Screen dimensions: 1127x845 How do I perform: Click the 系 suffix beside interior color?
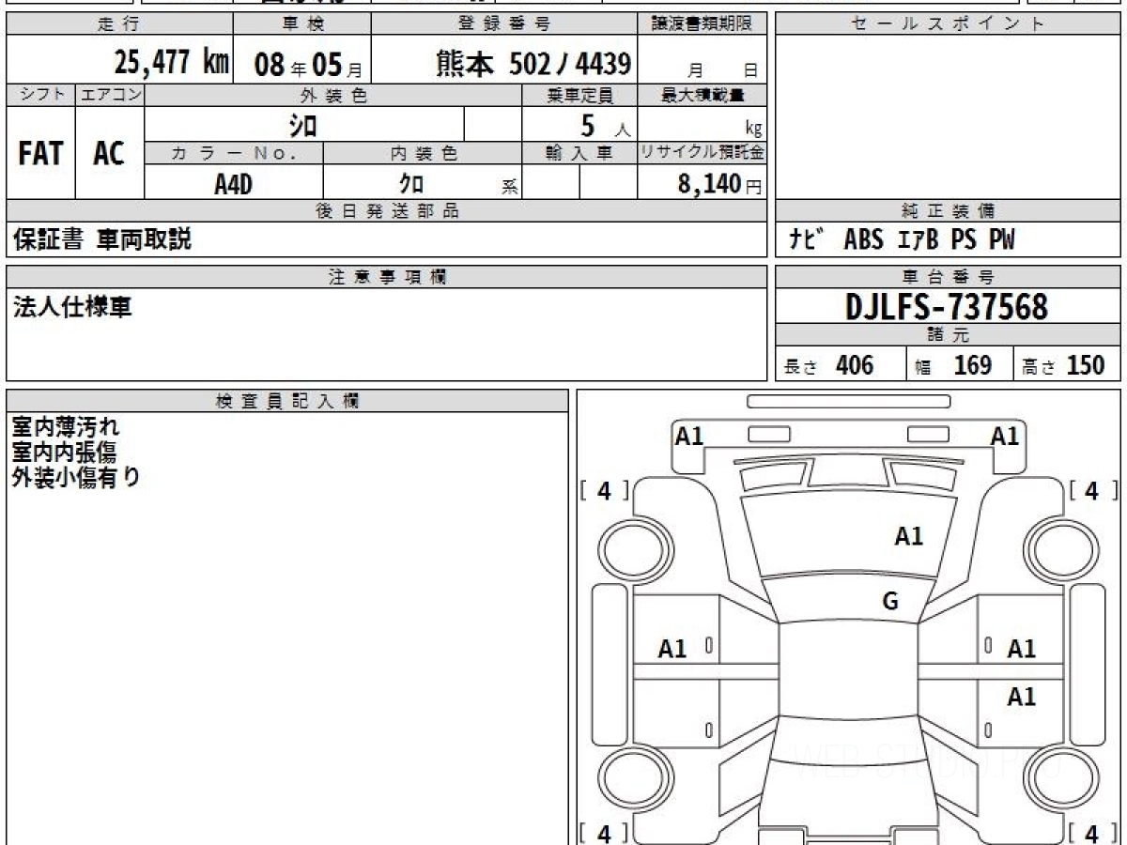pyautogui.click(x=510, y=187)
